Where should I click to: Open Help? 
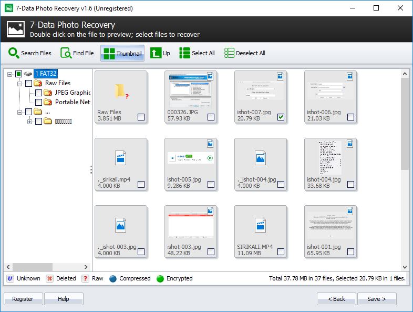click(x=64, y=299)
